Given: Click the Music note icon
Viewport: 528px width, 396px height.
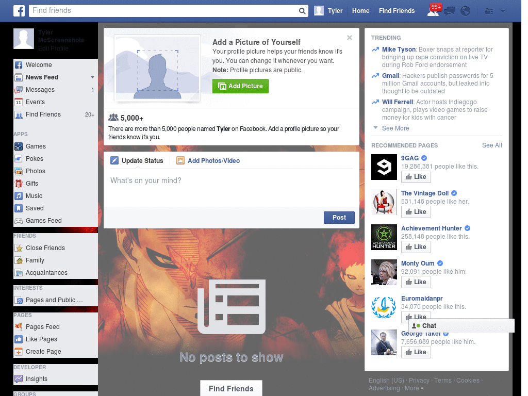Looking at the screenshot, I should pos(19,196).
